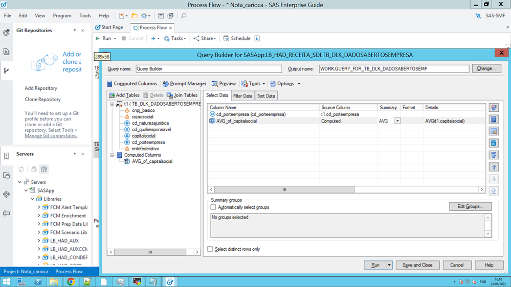Open Computed Columns from the toolbar

click(131, 84)
